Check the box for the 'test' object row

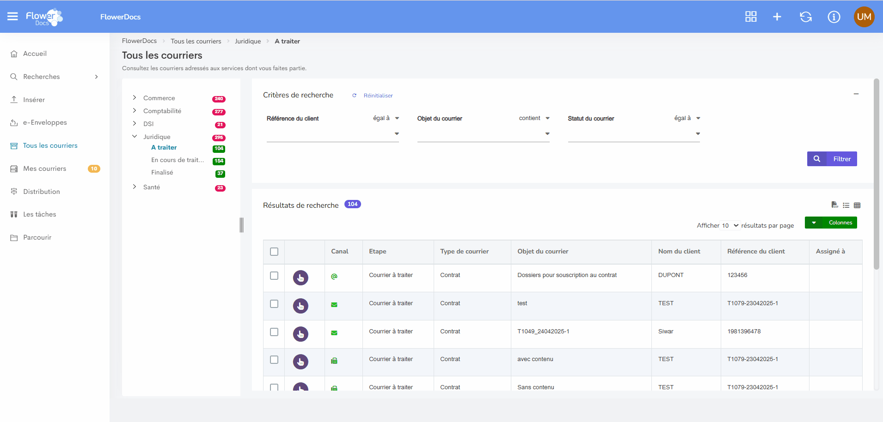coord(274,304)
